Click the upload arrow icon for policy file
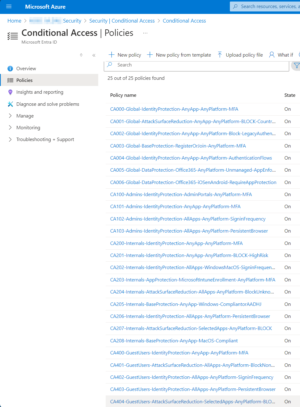The width and height of the screenshot is (300, 407). [220, 55]
